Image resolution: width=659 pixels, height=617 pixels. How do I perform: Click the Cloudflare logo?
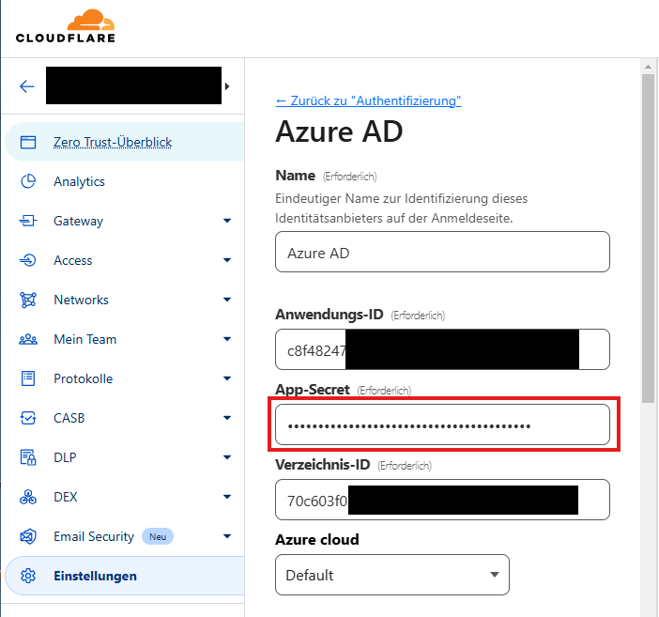point(65,26)
